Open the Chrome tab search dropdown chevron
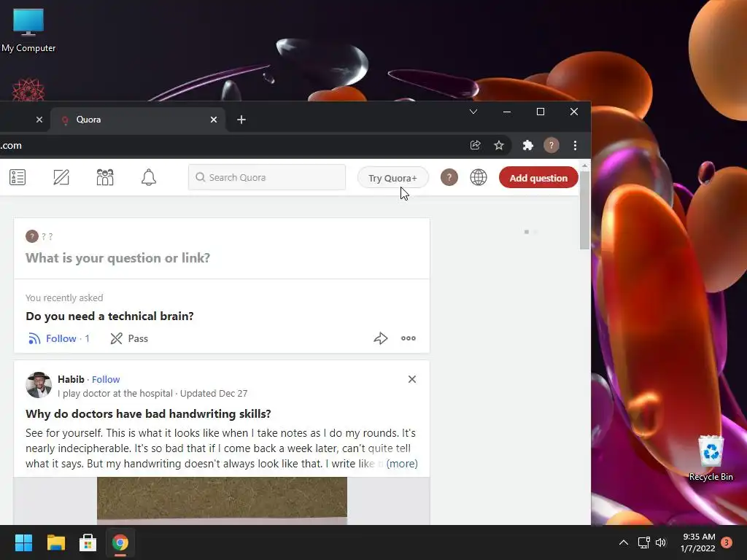 tap(473, 112)
